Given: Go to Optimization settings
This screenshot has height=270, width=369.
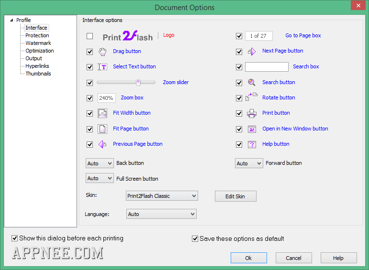Looking at the screenshot, I should click(40, 51).
